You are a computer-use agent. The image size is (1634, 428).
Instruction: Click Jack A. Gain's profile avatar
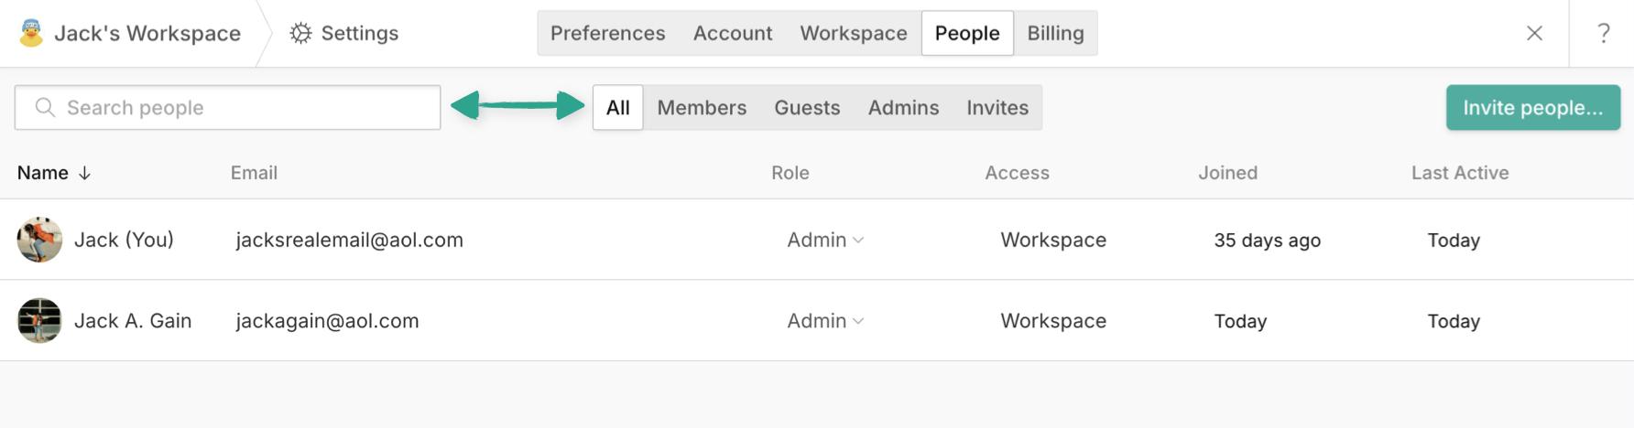[x=39, y=321]
